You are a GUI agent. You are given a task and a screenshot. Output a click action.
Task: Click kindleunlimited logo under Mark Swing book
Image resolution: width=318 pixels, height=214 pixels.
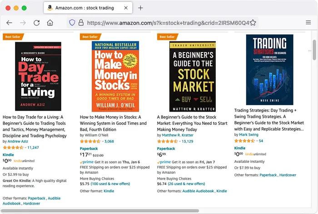(x=256, y=154)
